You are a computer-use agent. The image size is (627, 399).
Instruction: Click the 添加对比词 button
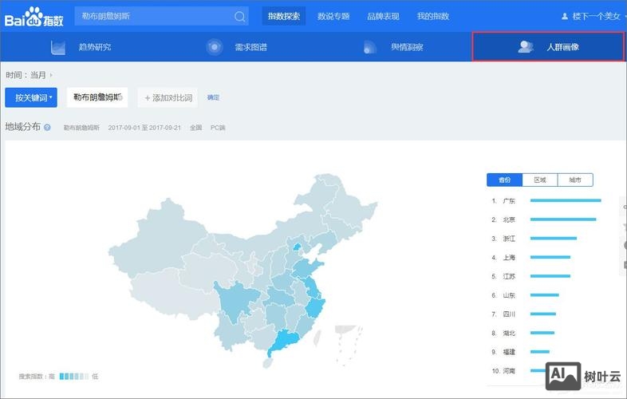[168, 97]
